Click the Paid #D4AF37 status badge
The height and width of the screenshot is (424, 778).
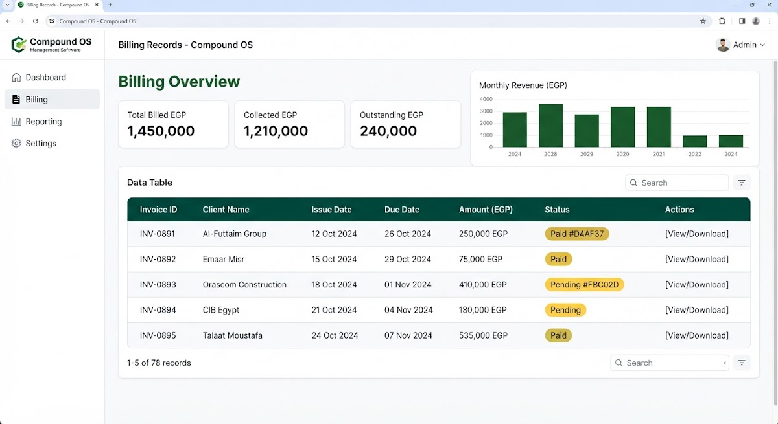[x=577, y=234]
